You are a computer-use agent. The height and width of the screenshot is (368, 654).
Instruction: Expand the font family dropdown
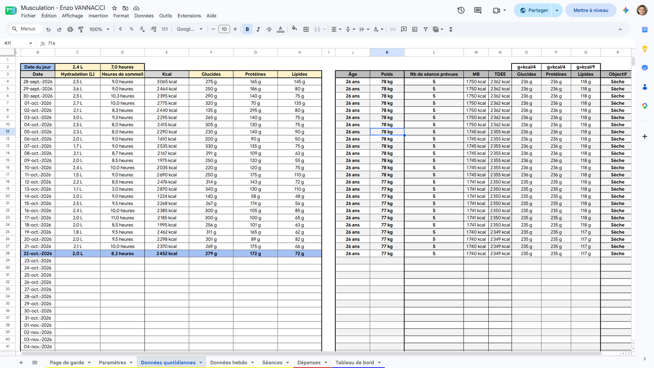[190, 29]
